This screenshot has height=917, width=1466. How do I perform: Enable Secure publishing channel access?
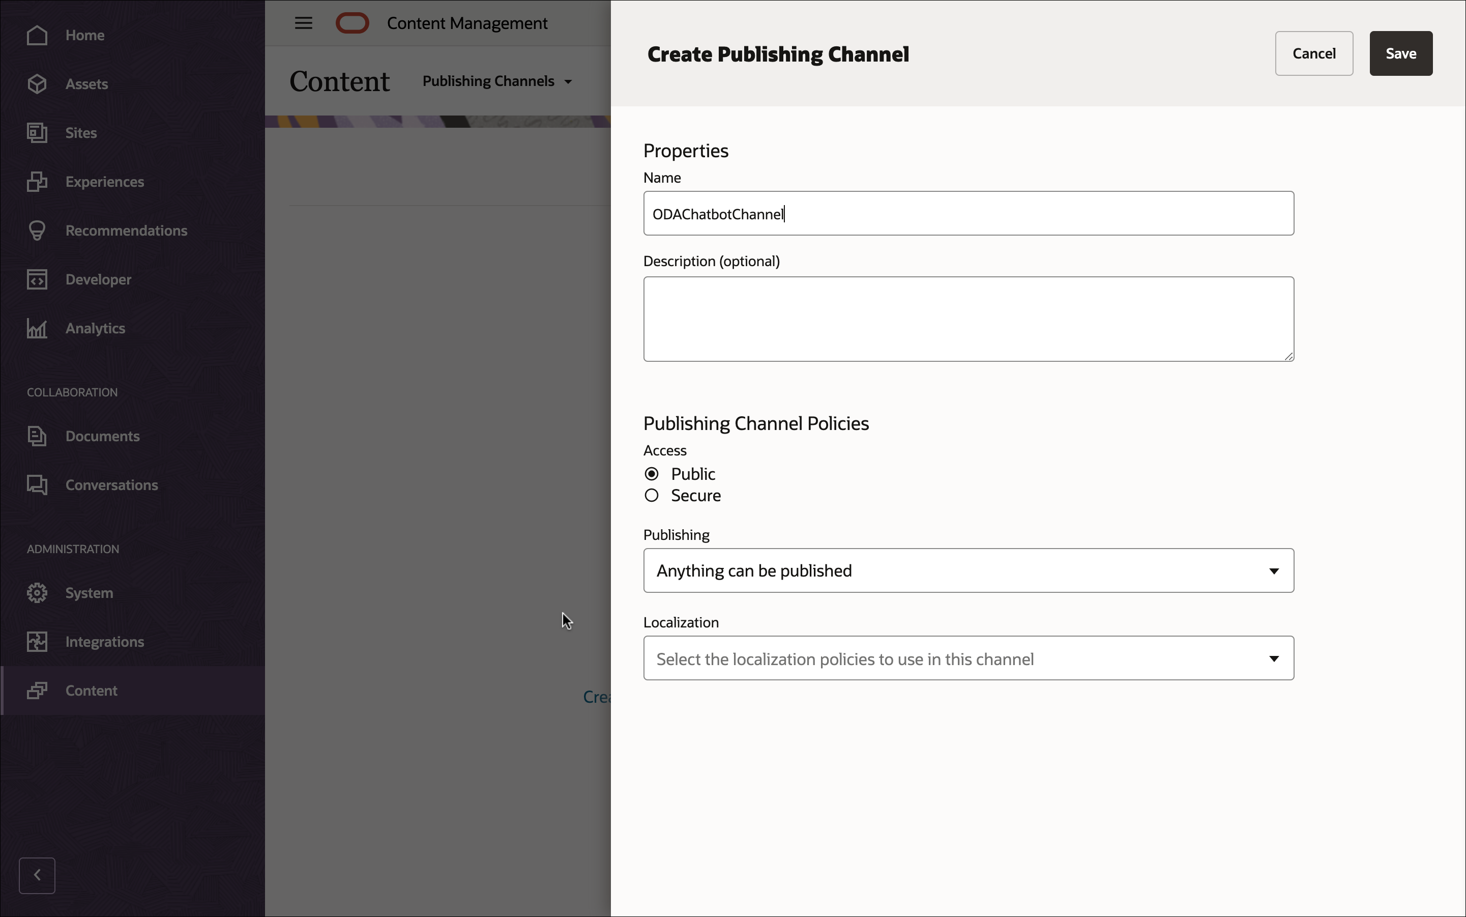point(651,495)
